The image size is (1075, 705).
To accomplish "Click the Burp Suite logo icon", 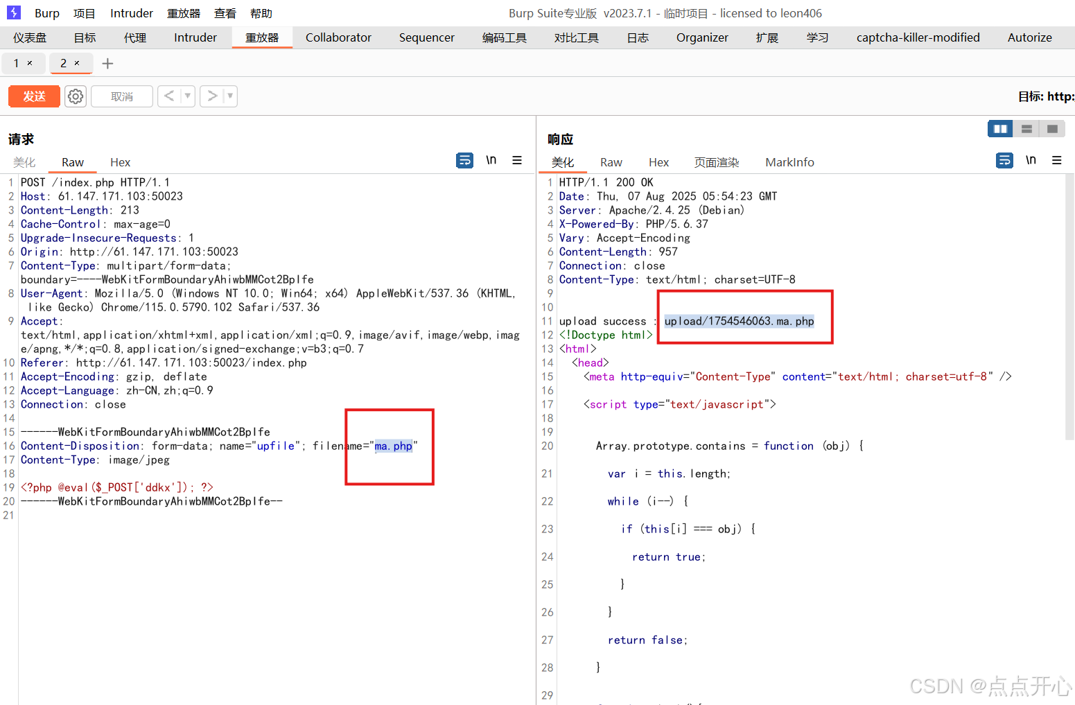I will point(14,12).
